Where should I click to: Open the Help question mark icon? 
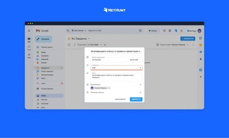(164, 31)
